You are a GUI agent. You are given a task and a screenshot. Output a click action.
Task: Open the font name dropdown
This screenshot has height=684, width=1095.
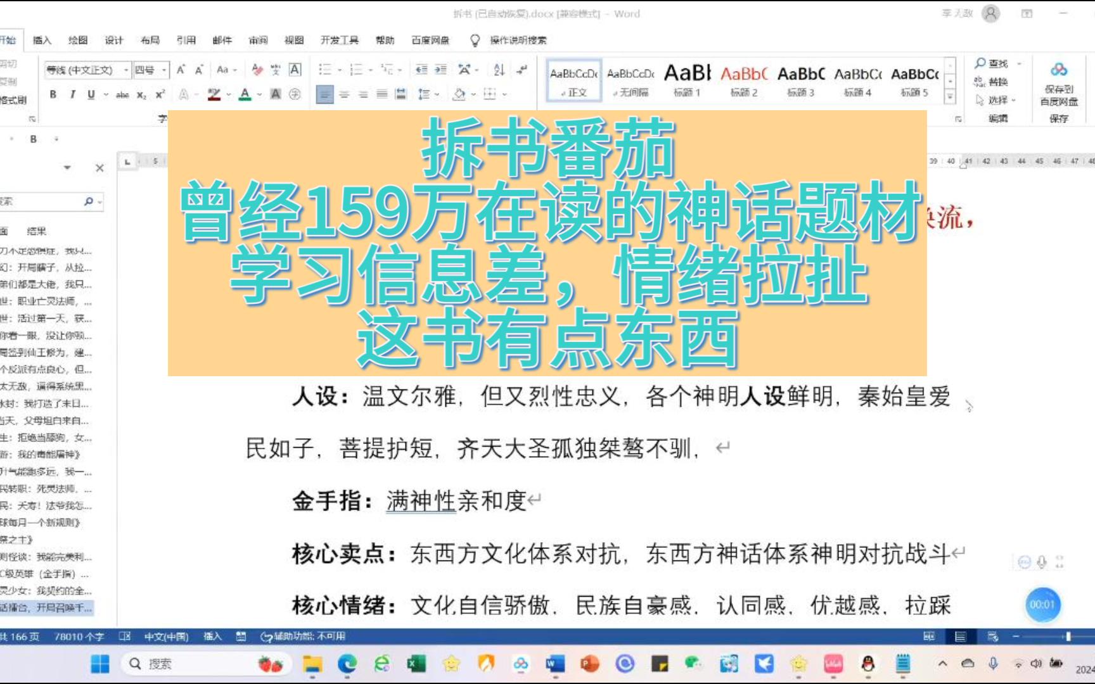tap(127, 70)
